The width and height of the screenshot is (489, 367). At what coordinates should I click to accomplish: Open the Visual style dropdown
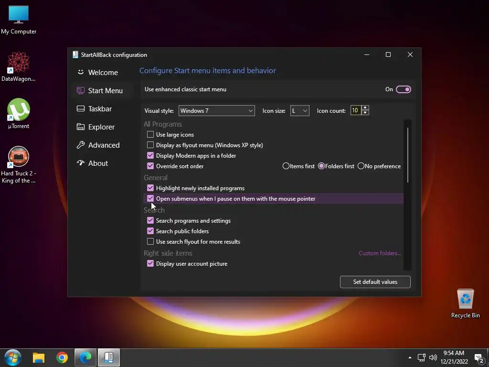(x=216, y=111)
